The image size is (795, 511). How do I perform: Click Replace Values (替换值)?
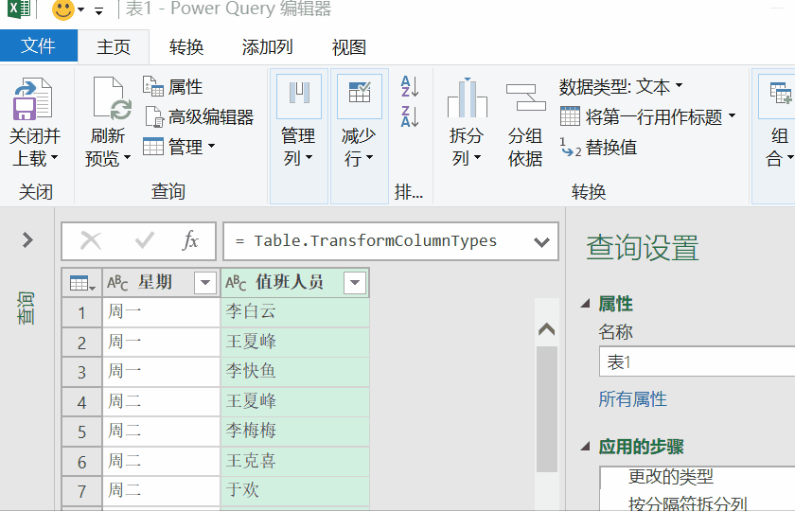(598, 148)
